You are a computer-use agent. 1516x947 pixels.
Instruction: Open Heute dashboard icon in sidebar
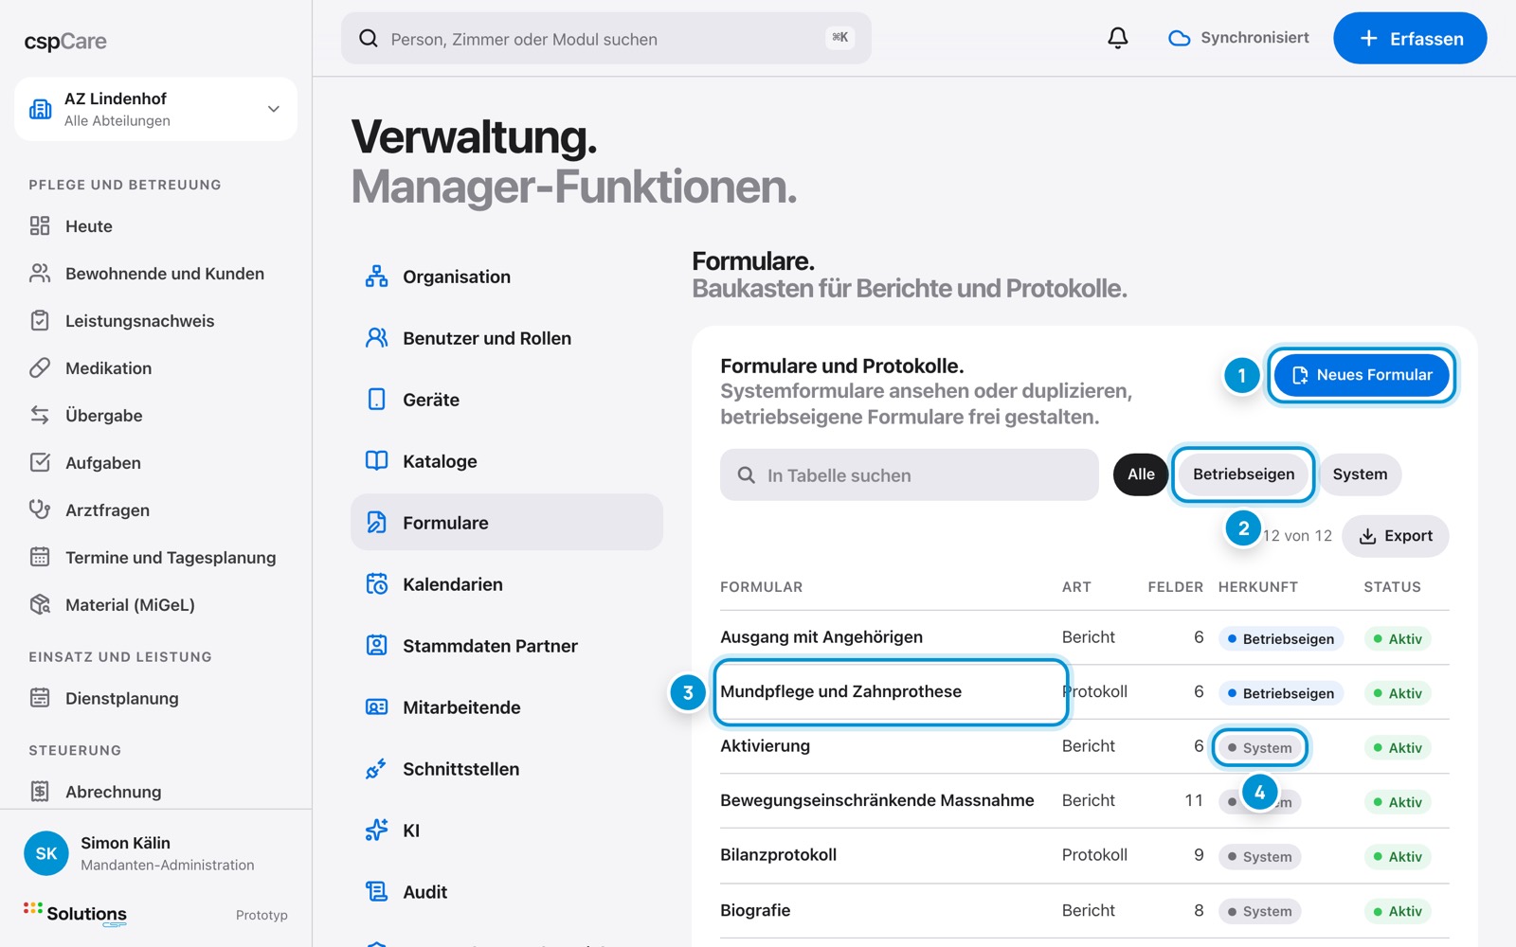point(40,225)
